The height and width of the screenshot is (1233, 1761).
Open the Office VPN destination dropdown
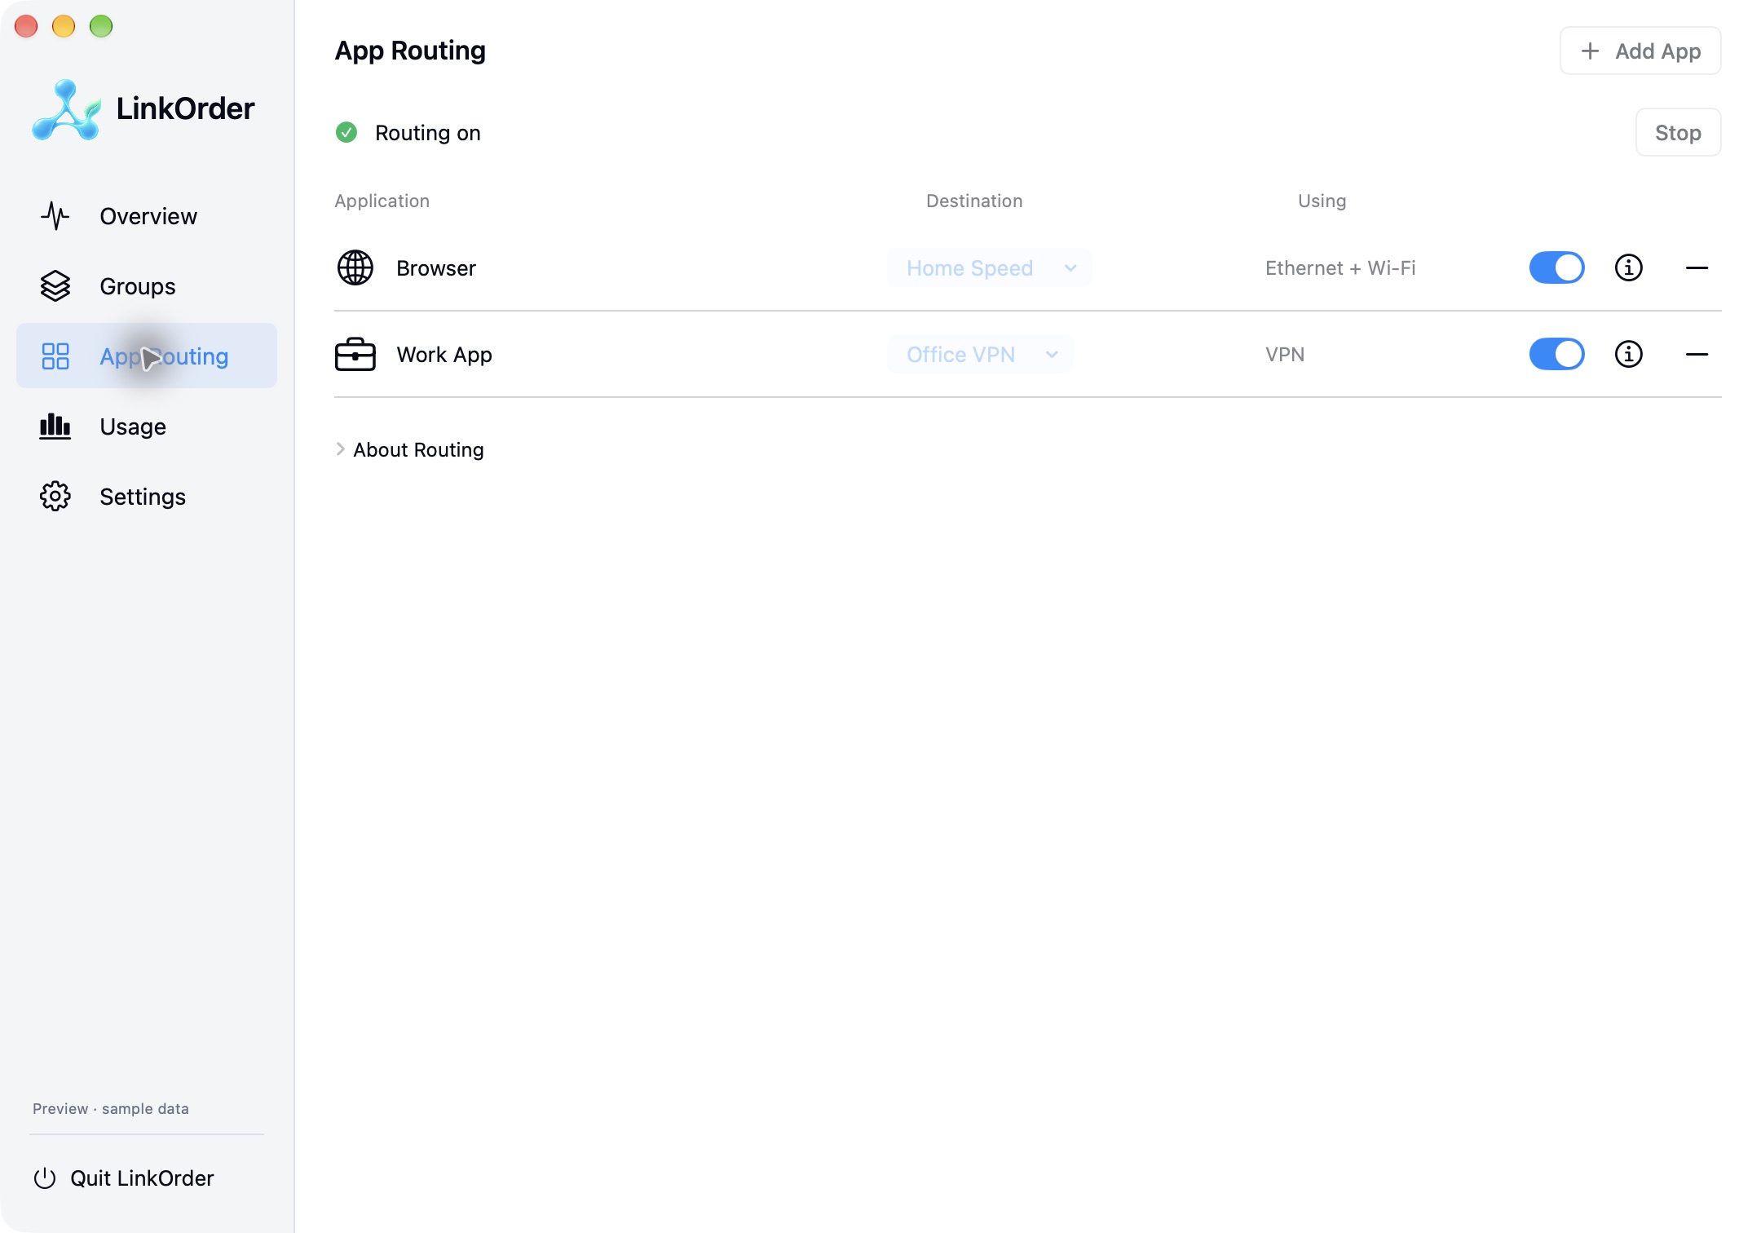tap(980, 354)
